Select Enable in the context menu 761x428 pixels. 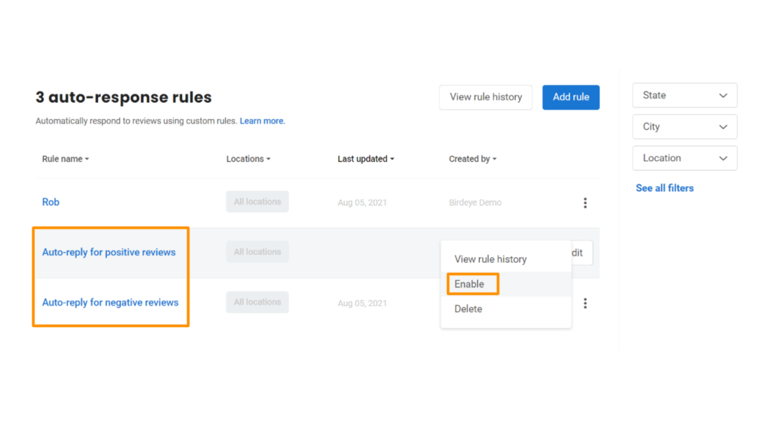[469, 284]
